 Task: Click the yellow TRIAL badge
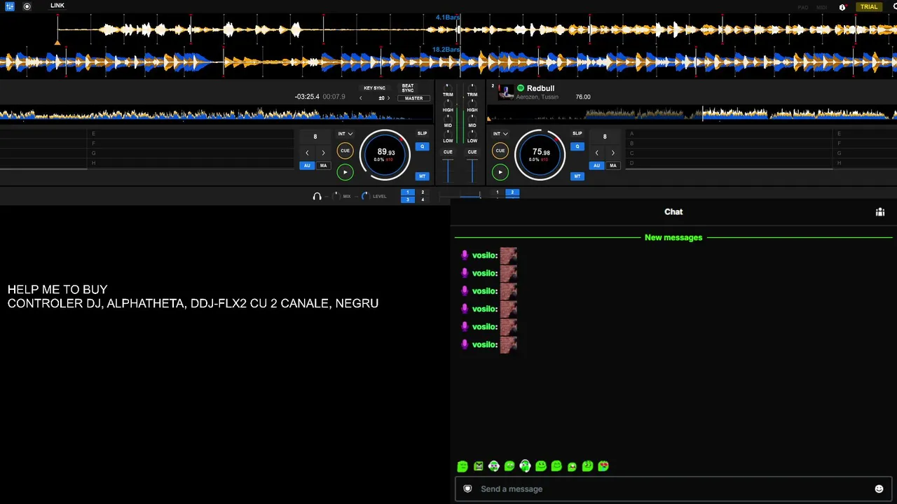click(869, 7)
